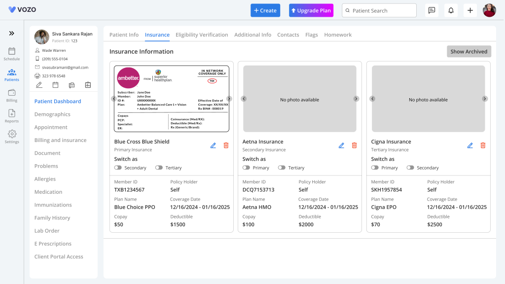Open Billing and insurance in patient menu
Screen dimensions: 505x284
(60, 140)
